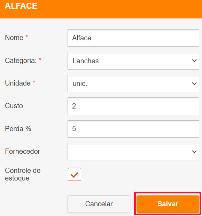Click the ALFACE title in the orange header
The image size is (202, 216).
21,6
